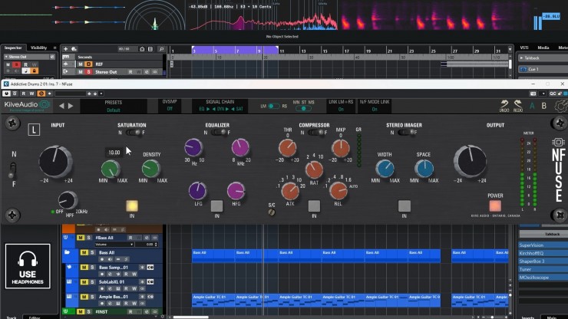The image size is (568, 319).
Task: Click the NFuse Redo icon
Action: pos(518,106)
